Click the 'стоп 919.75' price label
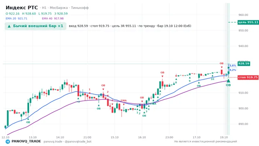 [248, 77]
